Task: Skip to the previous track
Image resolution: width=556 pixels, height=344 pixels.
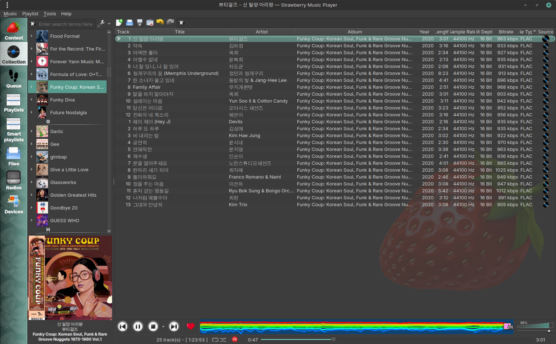Action: pos(123,327)
